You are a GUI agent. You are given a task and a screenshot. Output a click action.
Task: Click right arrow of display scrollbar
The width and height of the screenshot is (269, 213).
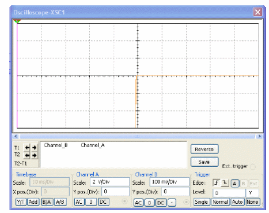tap(260, 136)
